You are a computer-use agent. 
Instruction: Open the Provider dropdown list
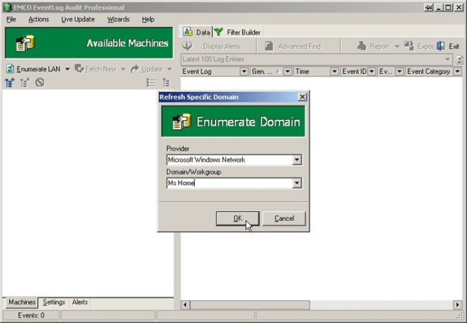pos(296,160)
